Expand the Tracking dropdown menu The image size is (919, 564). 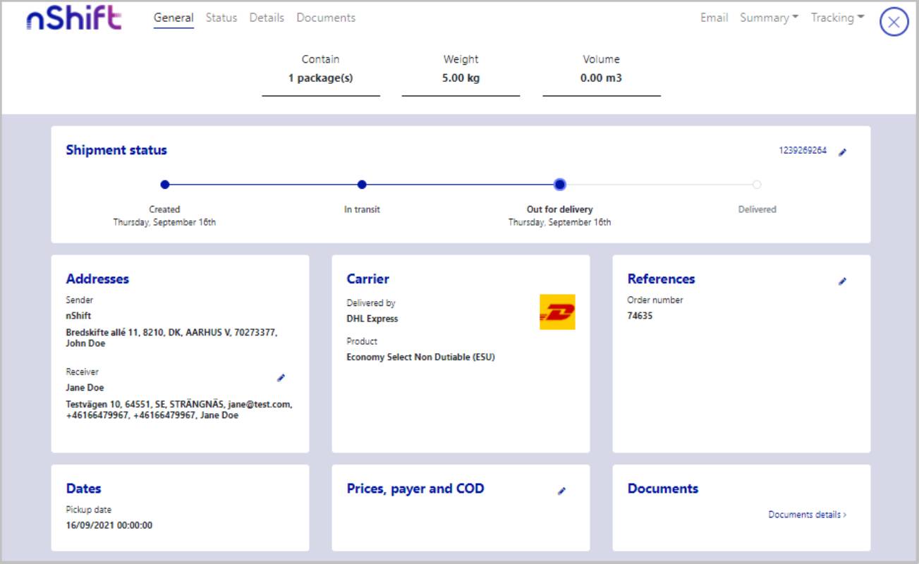tap(837, 18)
